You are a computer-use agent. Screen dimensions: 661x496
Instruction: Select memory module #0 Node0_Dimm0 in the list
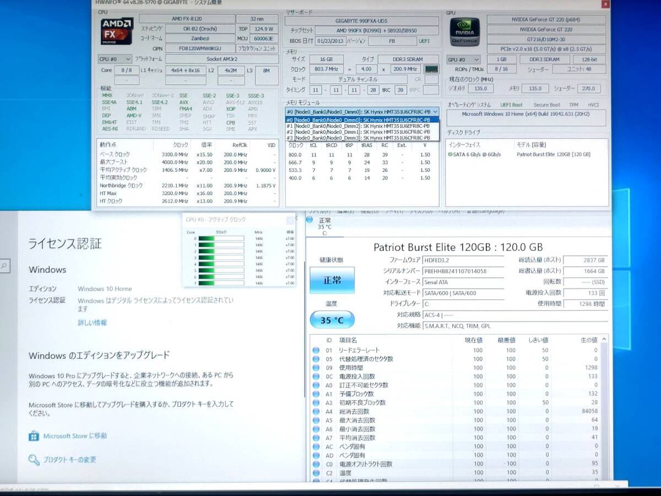click(x=362, y=120)
